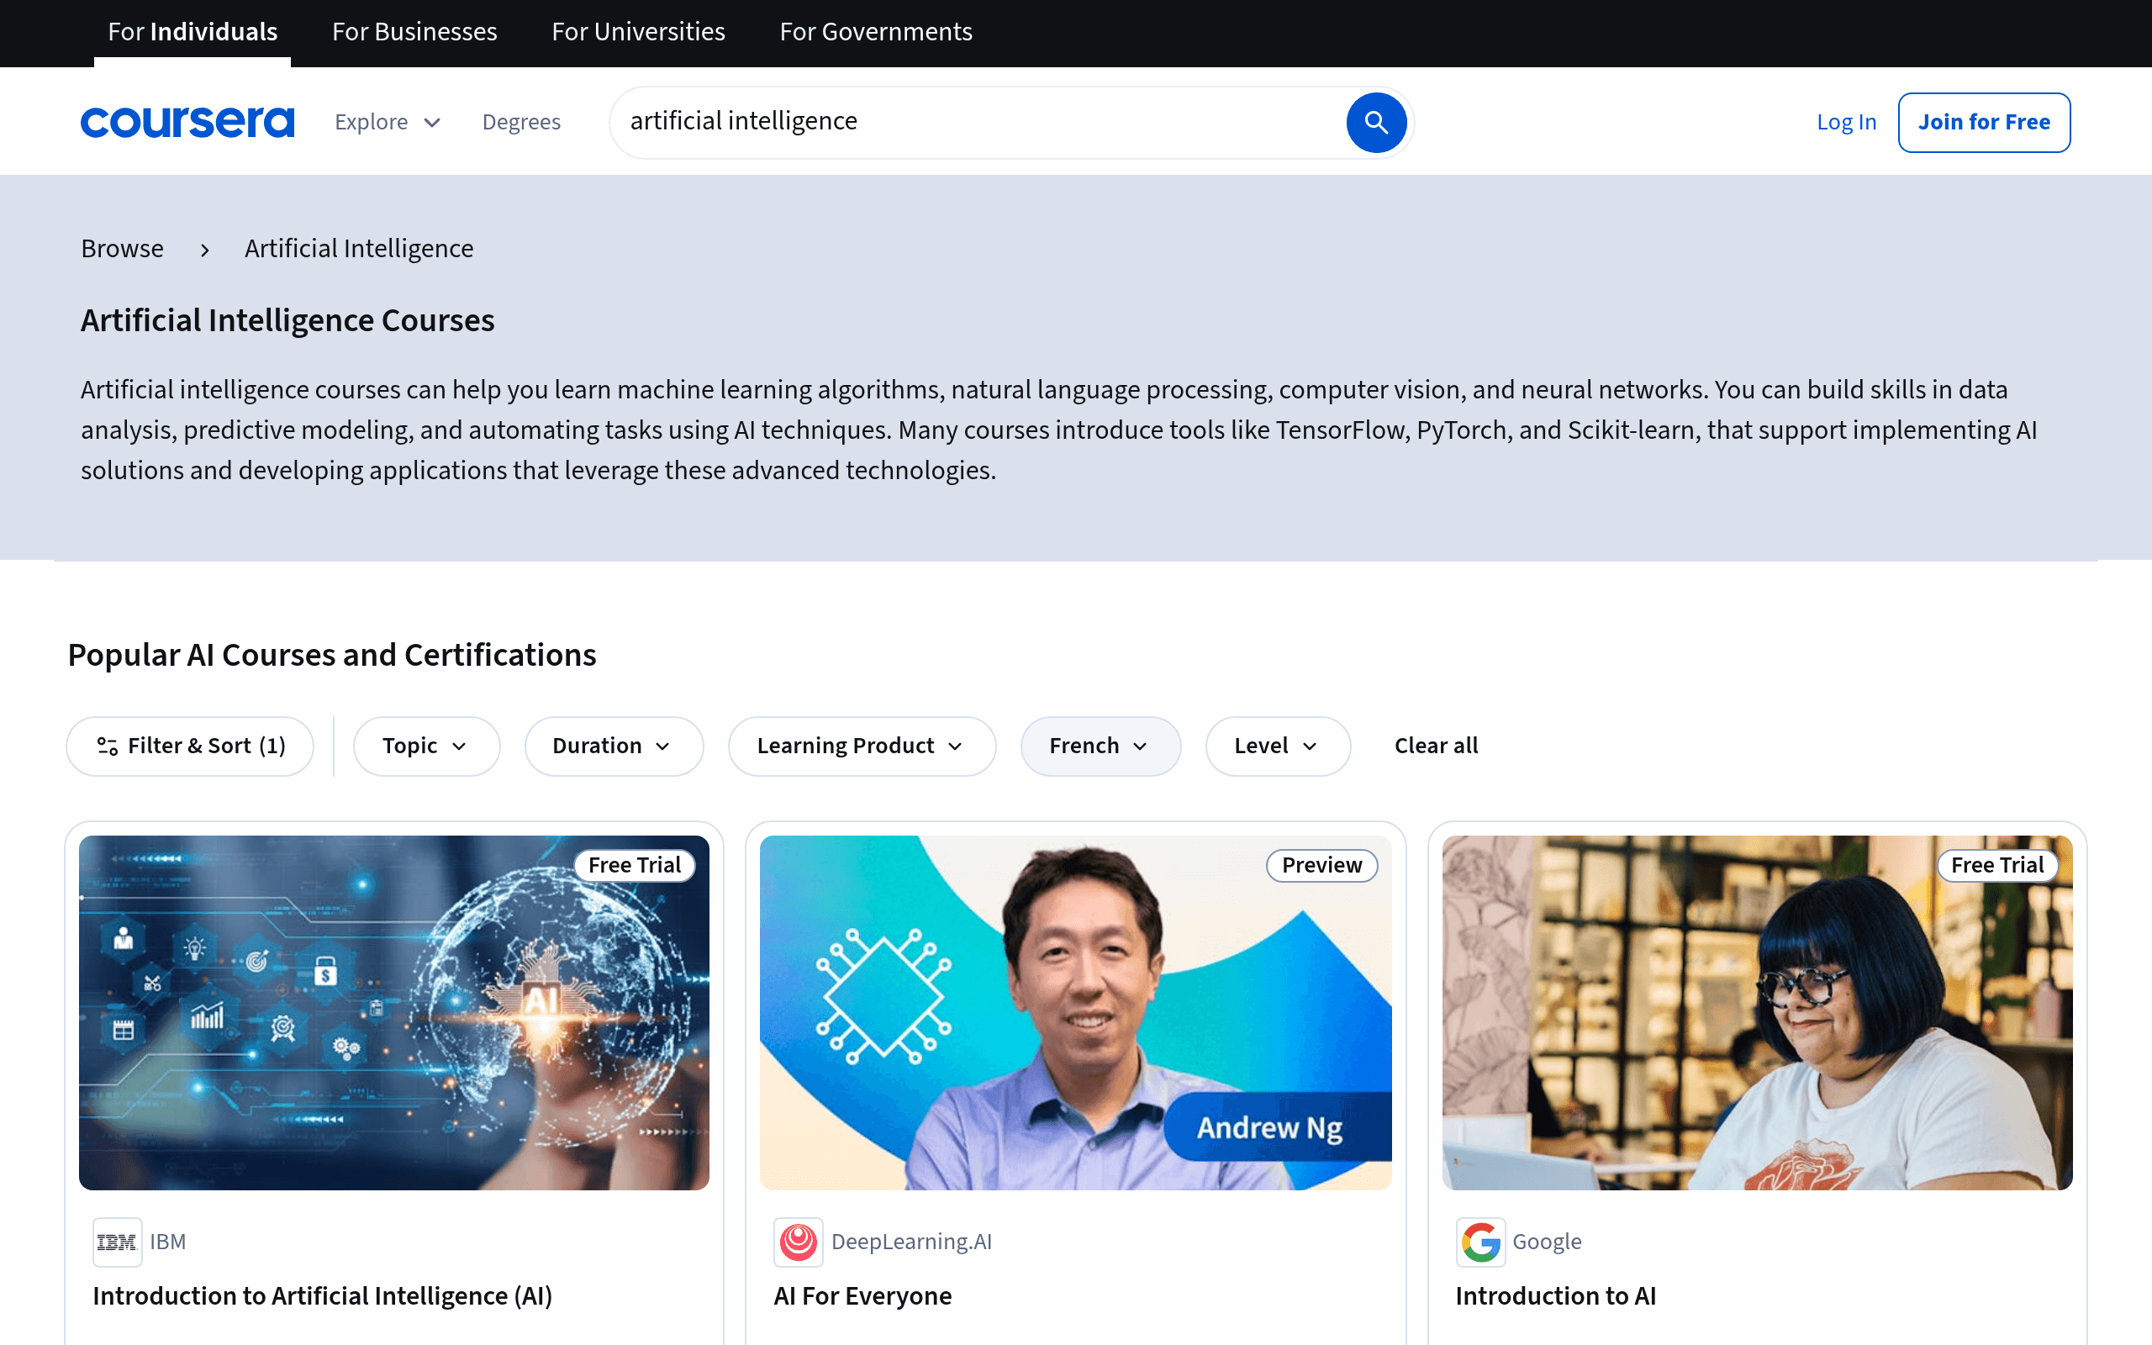Click the IBM logo icon
This screenshot has width=2152, height=1345.
(x=118, y=1242)
